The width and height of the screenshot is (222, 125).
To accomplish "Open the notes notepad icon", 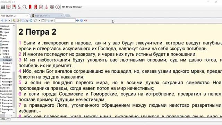I will pos(41,7).
